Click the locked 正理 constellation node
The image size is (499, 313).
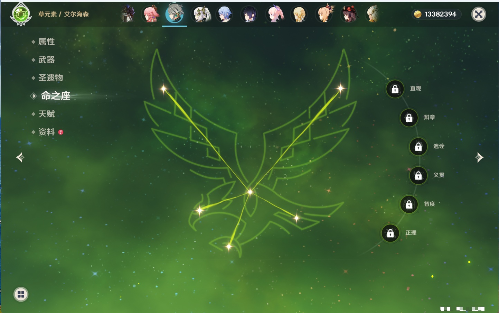[390, 233]
